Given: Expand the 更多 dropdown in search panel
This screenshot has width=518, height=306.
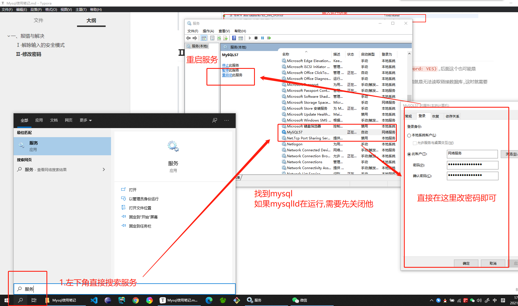Looking at the screenshot, I should pos(86,120).
